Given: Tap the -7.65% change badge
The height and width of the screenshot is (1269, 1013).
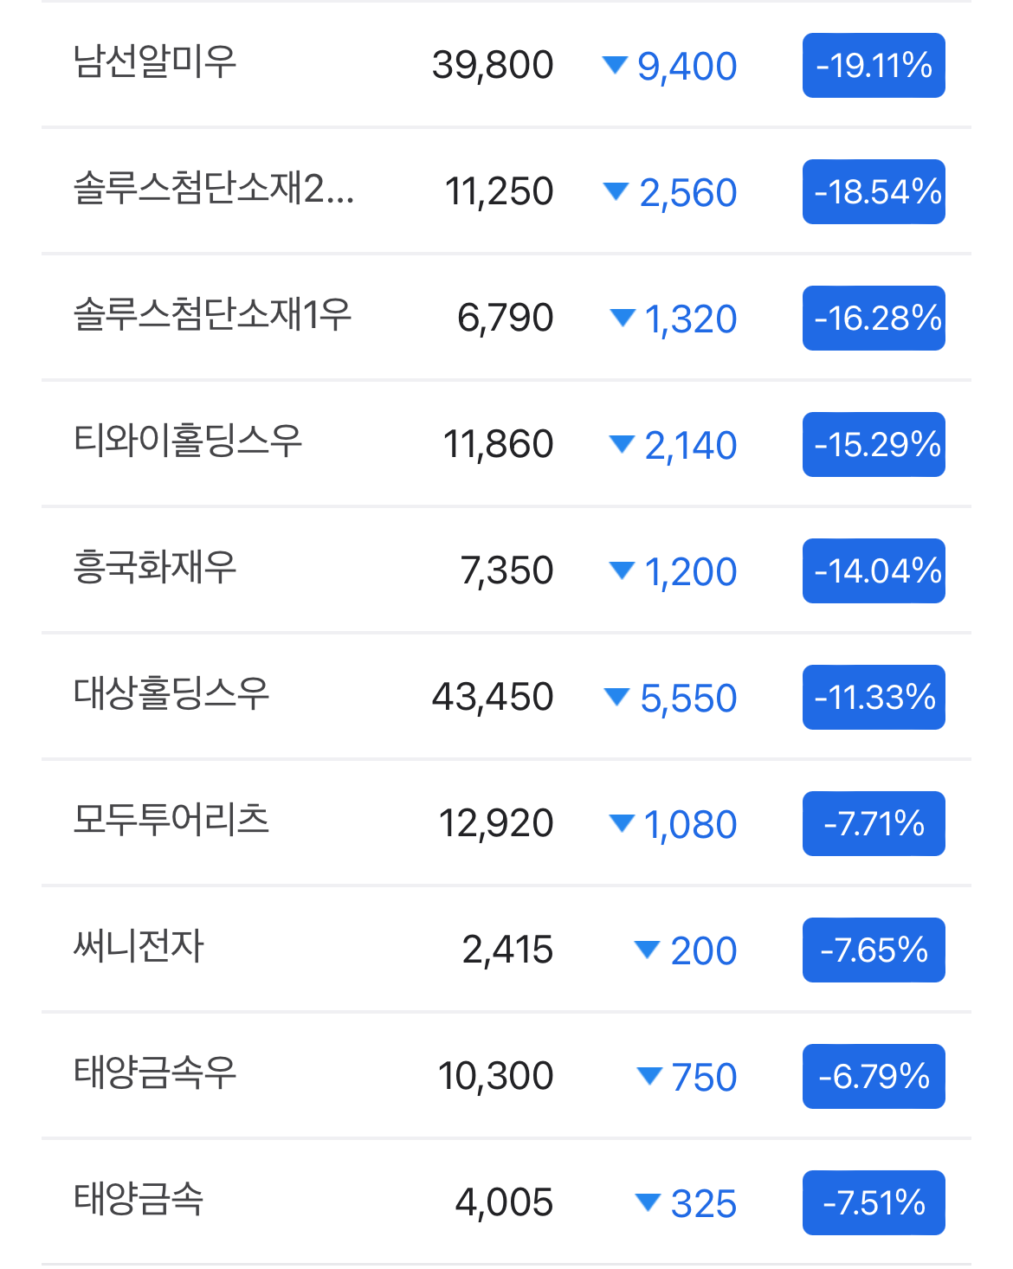Looking at the screenshot, I should (874, 950).
